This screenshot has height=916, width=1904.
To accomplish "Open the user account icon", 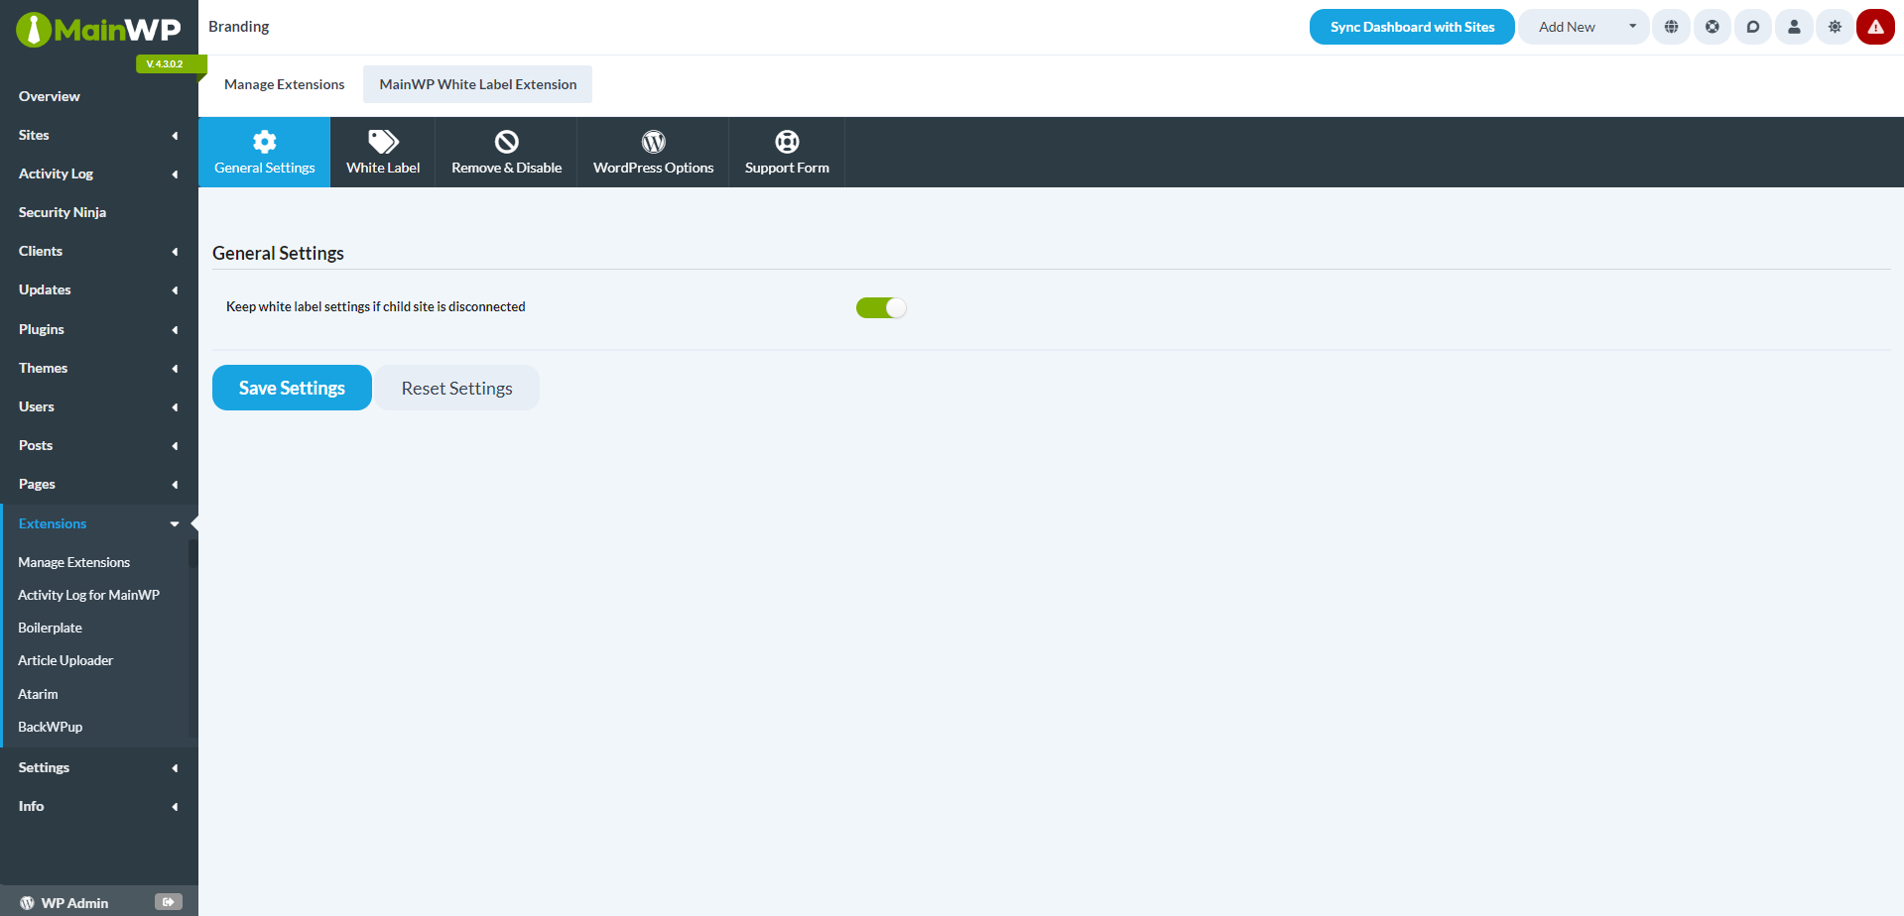I will (x=1794, y=27).
